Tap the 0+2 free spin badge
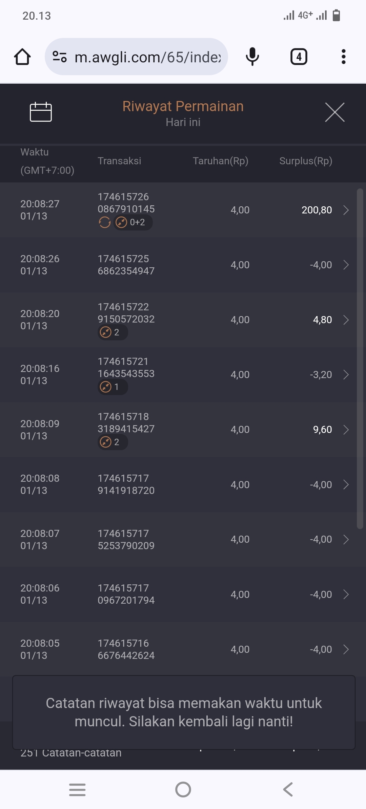366x809 pixels. [133, 223]
